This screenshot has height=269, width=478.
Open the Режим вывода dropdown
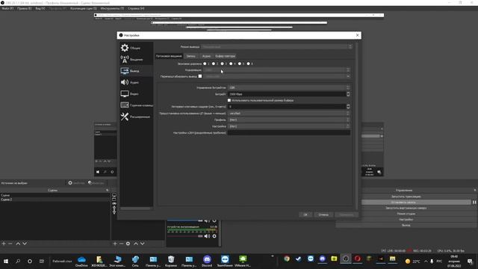(277, 46)
